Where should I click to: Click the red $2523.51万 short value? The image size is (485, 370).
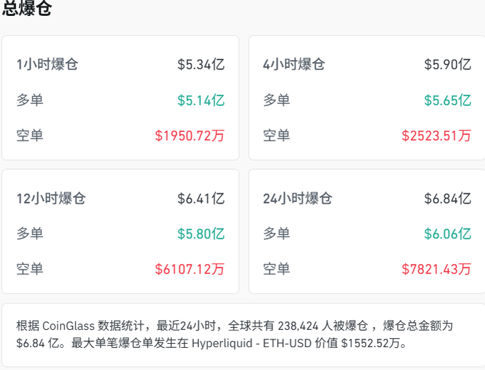[x=436, y=135]
